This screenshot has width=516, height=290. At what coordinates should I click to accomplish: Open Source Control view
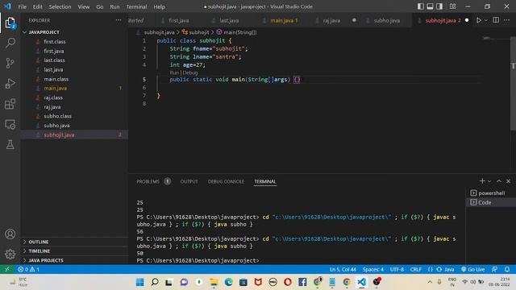[10, 63]
